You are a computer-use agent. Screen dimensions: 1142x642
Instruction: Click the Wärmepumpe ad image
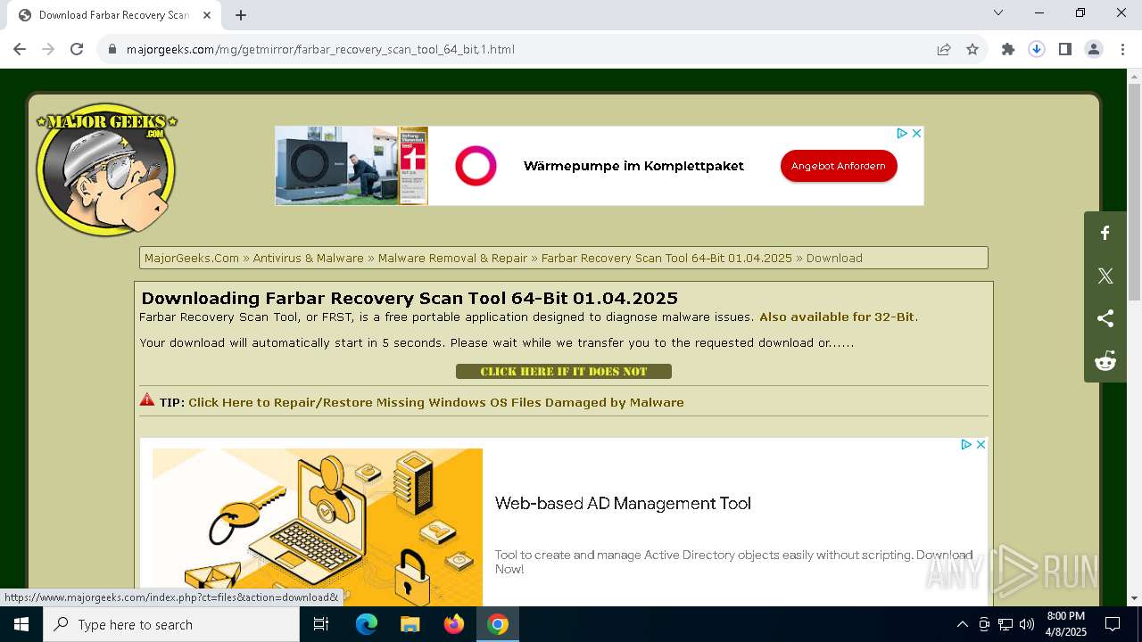352,166
